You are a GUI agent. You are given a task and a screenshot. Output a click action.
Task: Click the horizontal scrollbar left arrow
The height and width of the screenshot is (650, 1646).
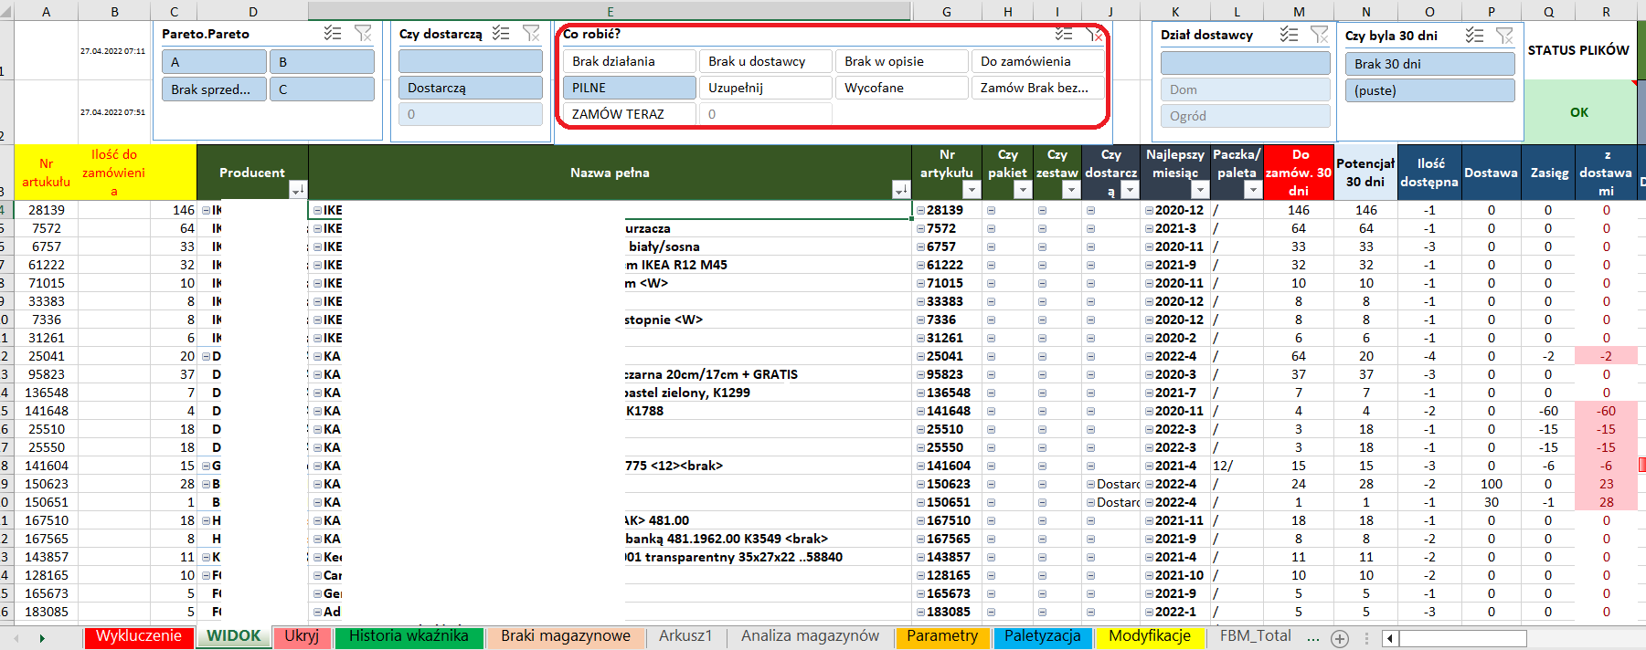(1389, 638)
